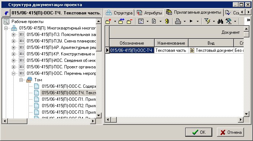Click the black play arrow icon
Image resolution: width=253 pixels, height=141 pixels.
point(191,21)
